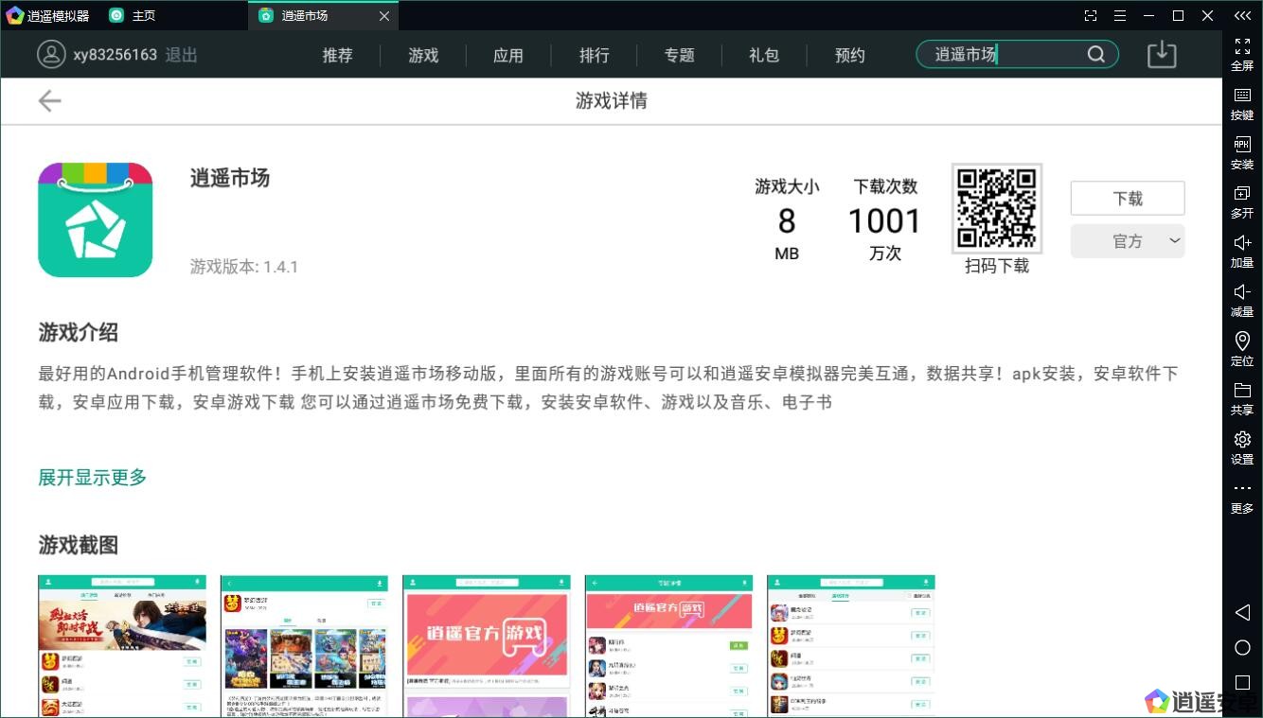Open the 定位 location tool
This screenshot has height=718, width=1263.
click(x=1242, y=341)
